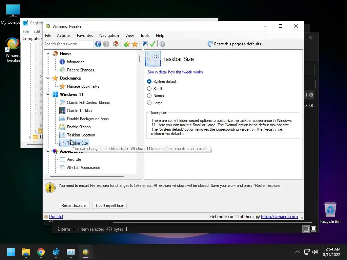Open Recent Changes tree item
The width and height of the screenshot is (347, 260).
pyautogui.click(x=81, y=70)
